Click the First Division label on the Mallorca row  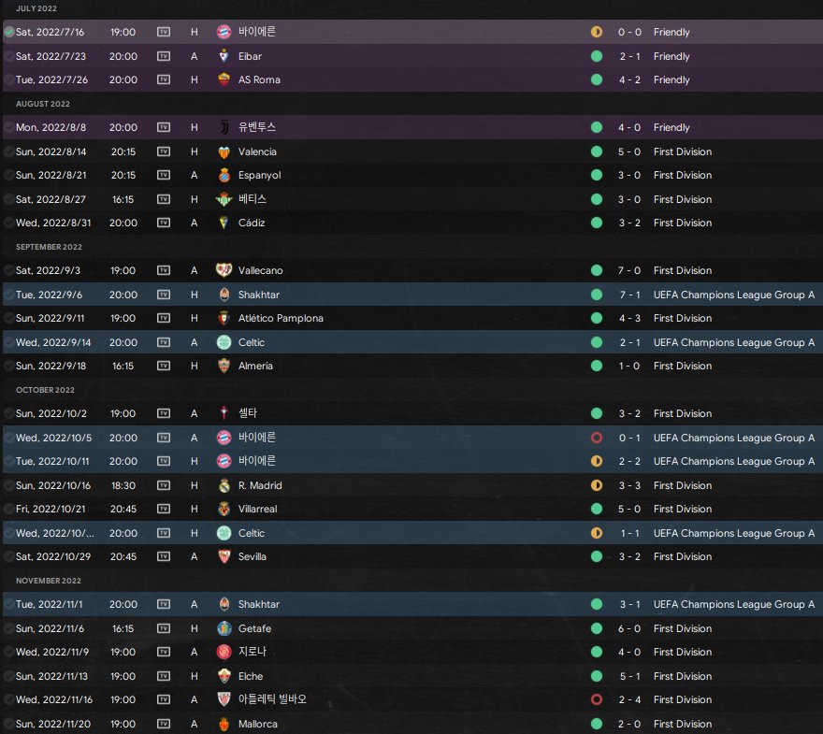coord(683,724)
